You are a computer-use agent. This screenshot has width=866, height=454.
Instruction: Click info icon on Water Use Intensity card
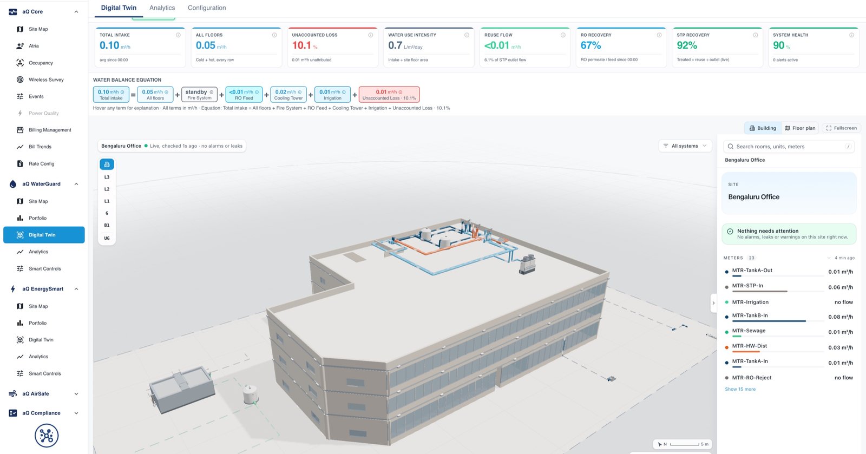coord(467,35)
